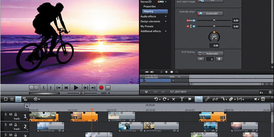Open the multicam mode icon
The image size is (274, 137).
click(25, 99)
